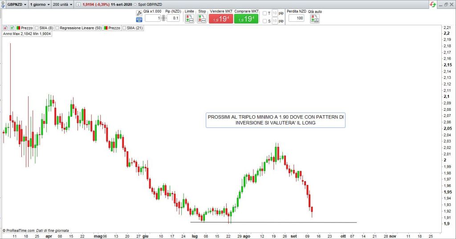Click the blue keyboard shortcuts icon
This screenshot has width=456, height=239.
[138, 20]
